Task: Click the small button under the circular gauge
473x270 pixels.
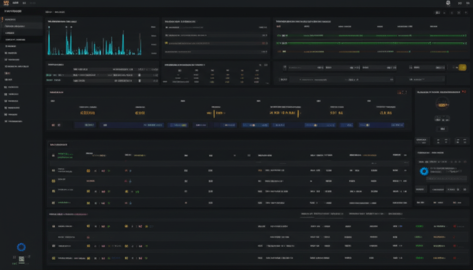Action: click(x=443, y=129)
